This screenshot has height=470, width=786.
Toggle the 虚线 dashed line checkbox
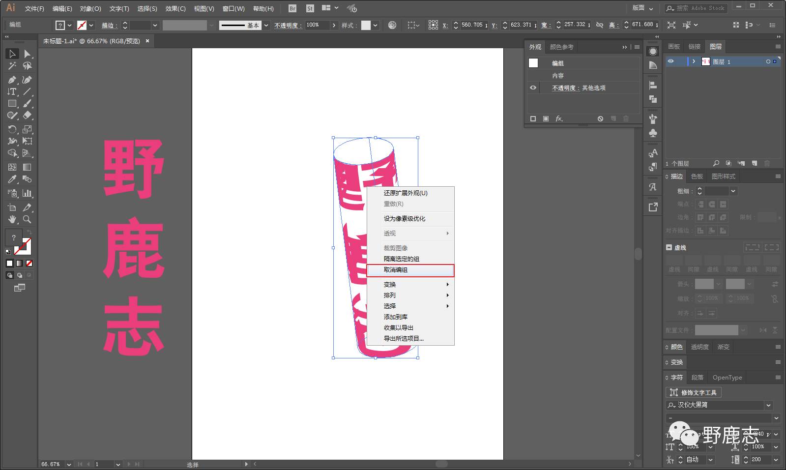tap(669, 247)
